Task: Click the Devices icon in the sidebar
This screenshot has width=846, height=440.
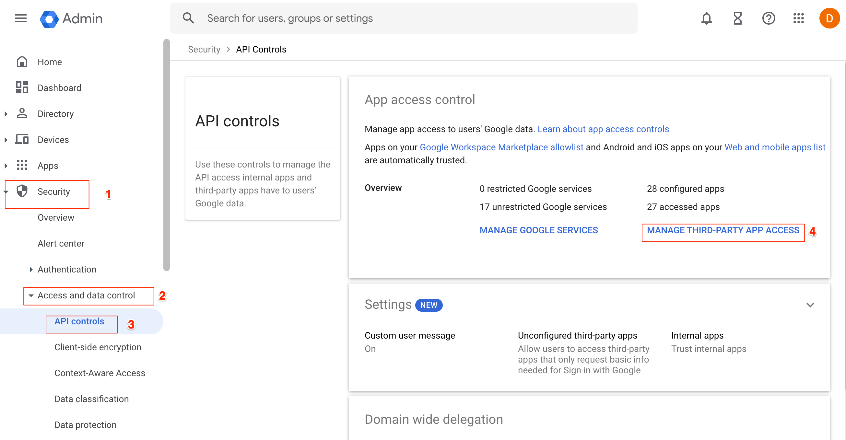Action: pyautogui.click(x=22, y=139)
